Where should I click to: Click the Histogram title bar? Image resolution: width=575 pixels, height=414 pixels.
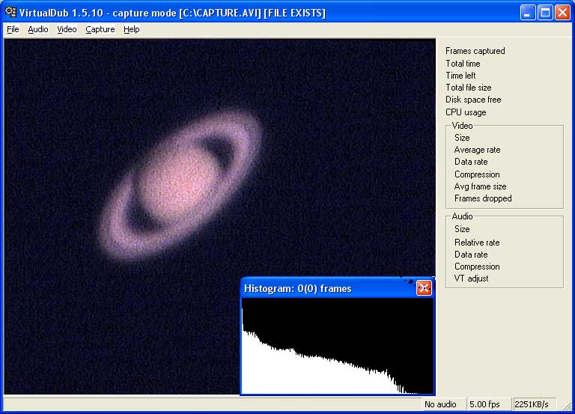click(x=328, y=288)
